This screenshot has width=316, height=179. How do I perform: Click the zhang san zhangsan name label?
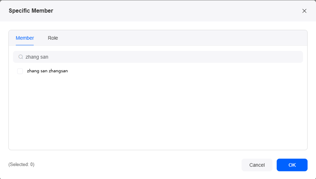47,71
